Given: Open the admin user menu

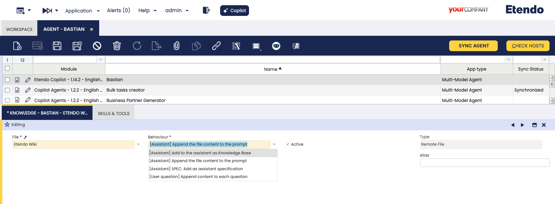Looking at the screenshot, I should pos(177,10).
